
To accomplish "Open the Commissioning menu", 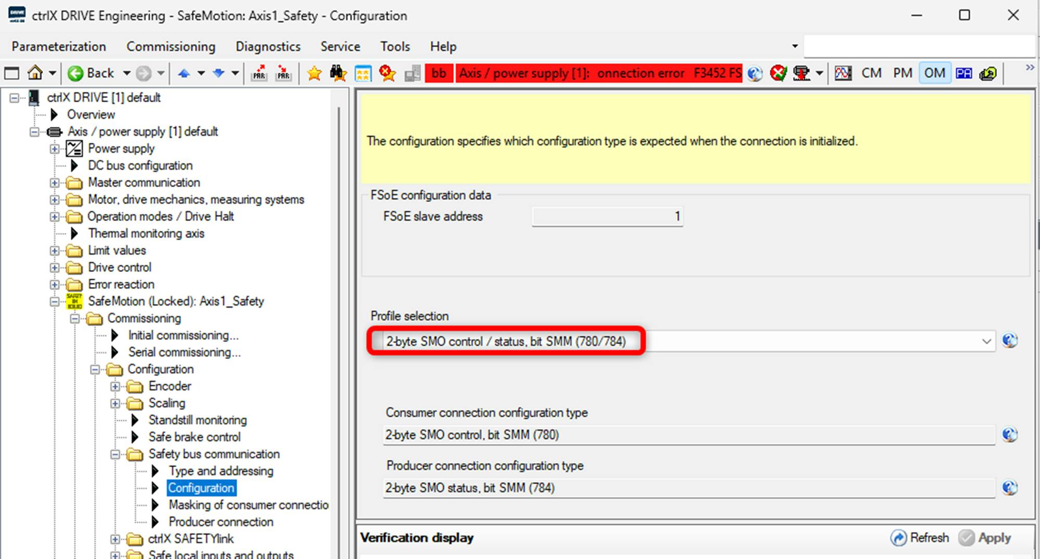I will [x=170, y=47].
